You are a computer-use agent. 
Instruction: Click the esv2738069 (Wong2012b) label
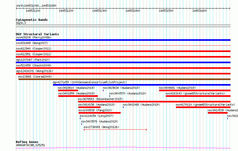[101, 127]
